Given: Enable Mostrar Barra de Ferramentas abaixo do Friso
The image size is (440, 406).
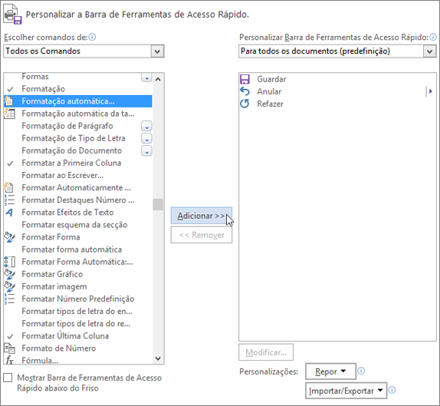Looking at the screenshot, I should 8,378.
